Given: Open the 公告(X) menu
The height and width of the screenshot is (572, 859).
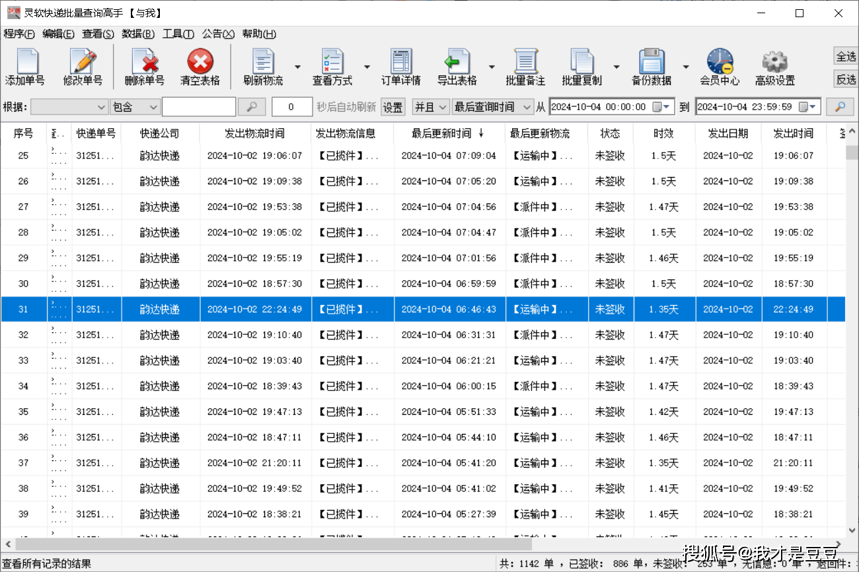Looking at the screenshot, I should (218, 34).
